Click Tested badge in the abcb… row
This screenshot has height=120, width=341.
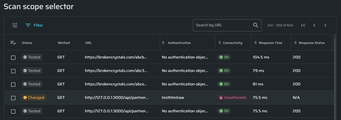(x=32, y=57)
